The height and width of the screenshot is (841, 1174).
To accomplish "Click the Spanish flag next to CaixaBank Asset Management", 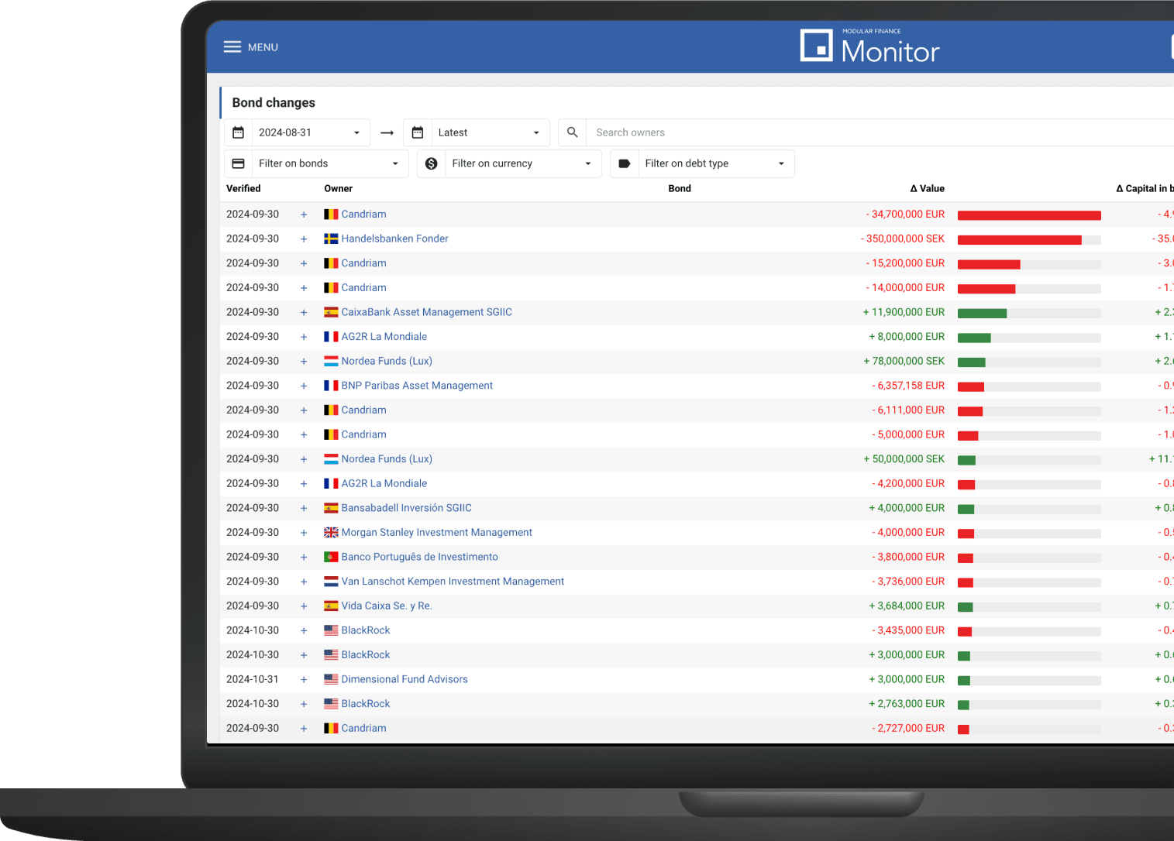I will [x=331, y=312].
